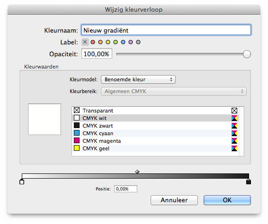
Task: Click the Annuleer button
Action: tap(174, 200)
